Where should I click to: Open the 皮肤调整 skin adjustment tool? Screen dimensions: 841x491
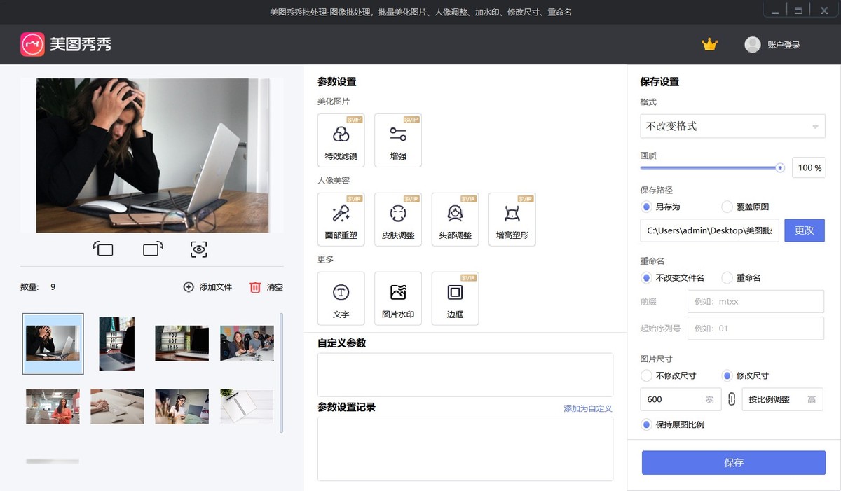[398, 219]
